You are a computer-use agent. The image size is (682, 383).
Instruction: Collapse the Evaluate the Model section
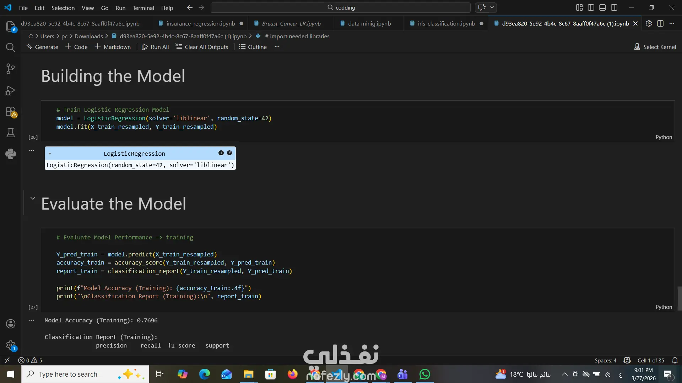tap(33, 199)
